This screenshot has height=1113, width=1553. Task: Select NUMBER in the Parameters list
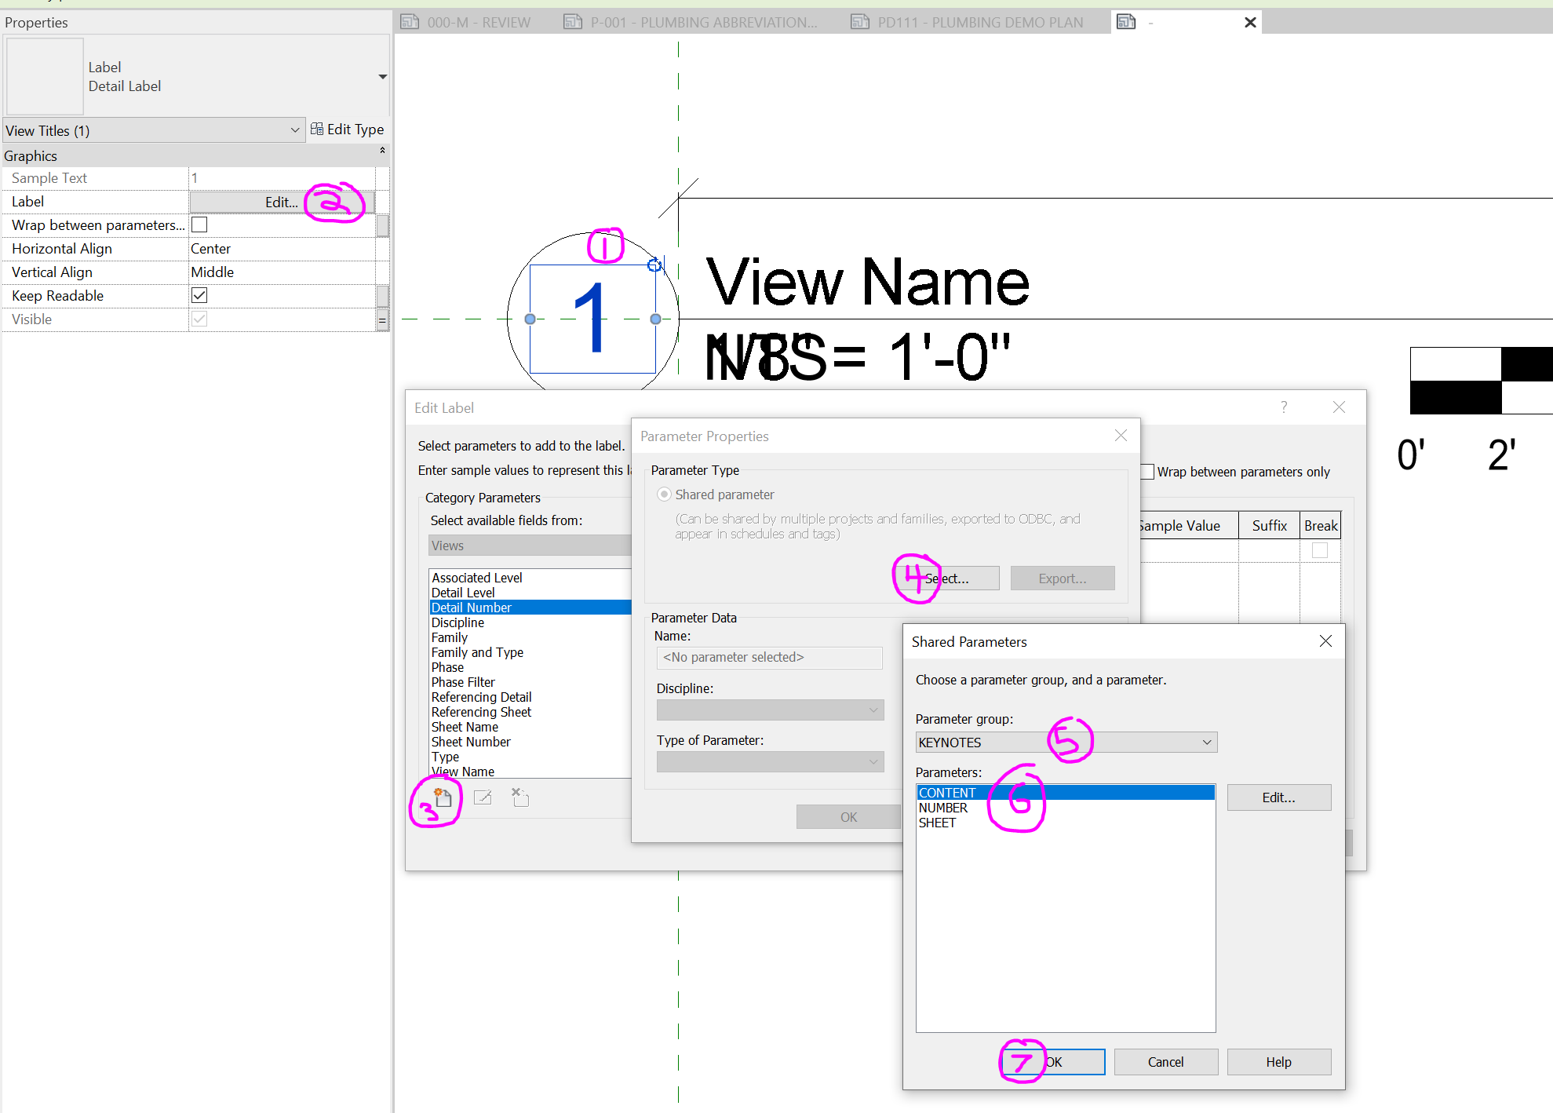(x=943, y=808)
